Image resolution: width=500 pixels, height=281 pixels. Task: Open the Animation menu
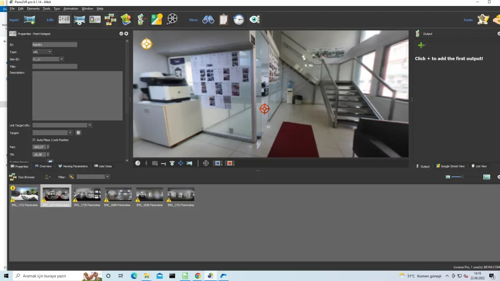pos(71,9)
